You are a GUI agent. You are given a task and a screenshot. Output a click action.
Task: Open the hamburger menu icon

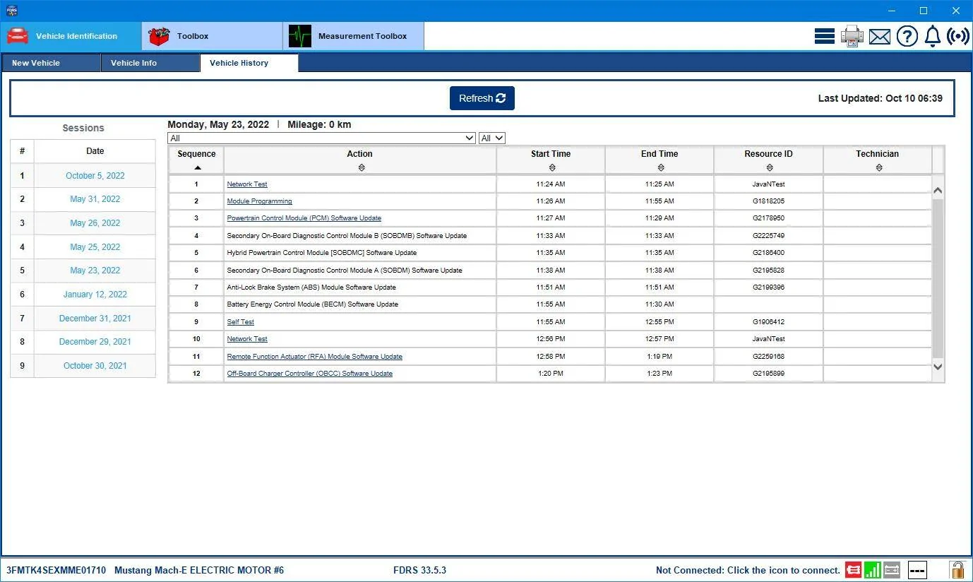pyautogui.click(x=825, y=36)
